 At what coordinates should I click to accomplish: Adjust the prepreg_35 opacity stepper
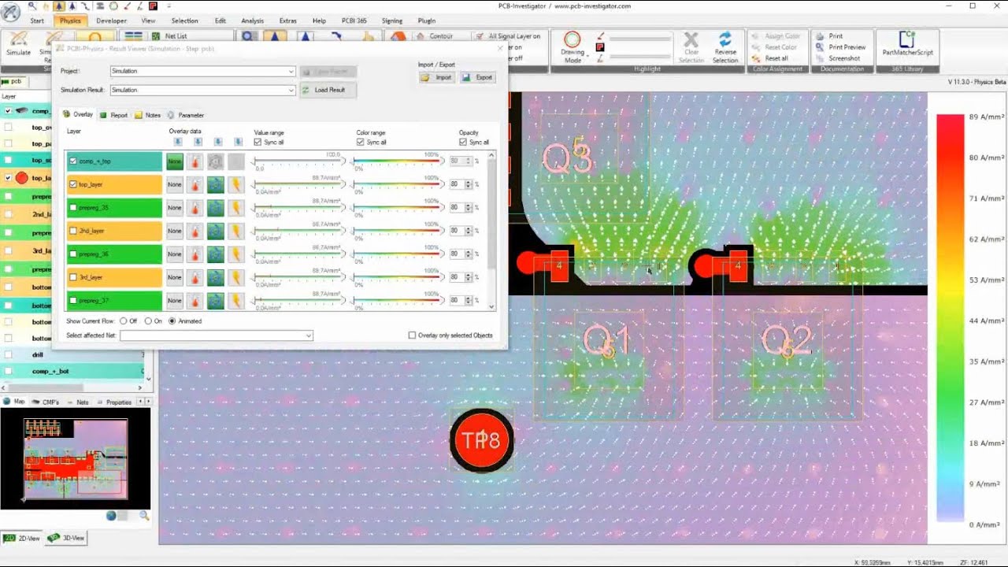(x=468, y=208)
